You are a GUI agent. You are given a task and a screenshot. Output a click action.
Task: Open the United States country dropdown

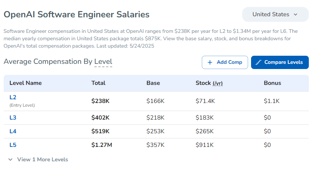click(275, 14)
